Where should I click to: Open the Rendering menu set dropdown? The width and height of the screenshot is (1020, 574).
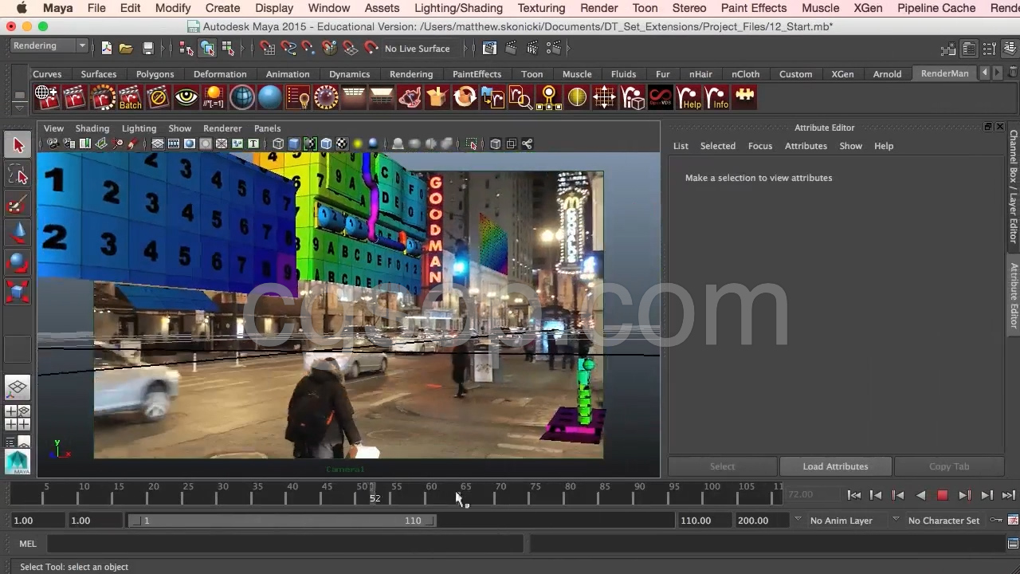pos(49,46)
